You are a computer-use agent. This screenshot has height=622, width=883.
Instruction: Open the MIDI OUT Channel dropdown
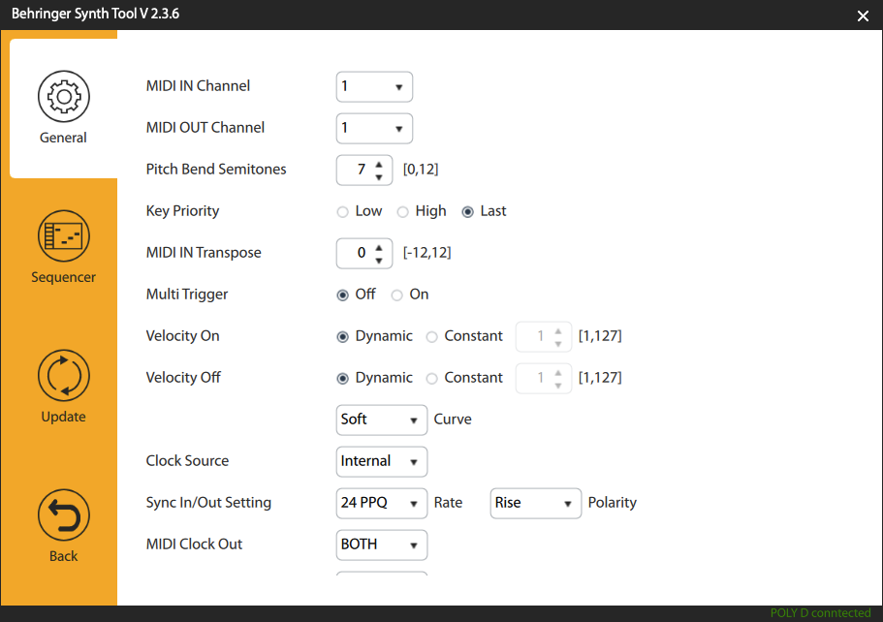(374, 128)
